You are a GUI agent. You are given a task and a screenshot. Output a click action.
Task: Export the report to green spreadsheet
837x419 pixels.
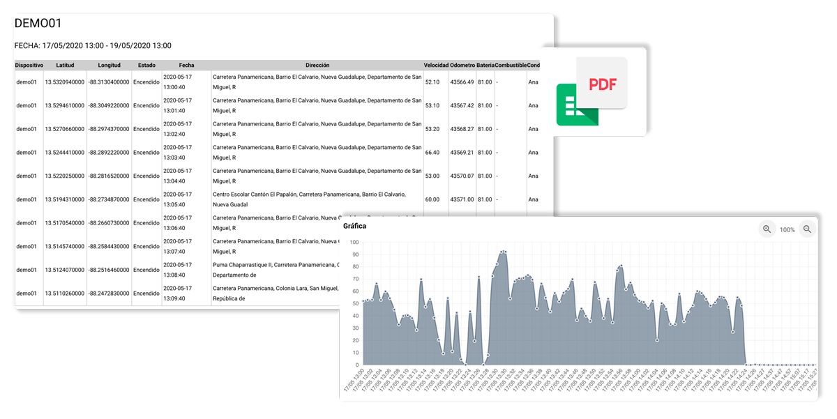(577, 105)
